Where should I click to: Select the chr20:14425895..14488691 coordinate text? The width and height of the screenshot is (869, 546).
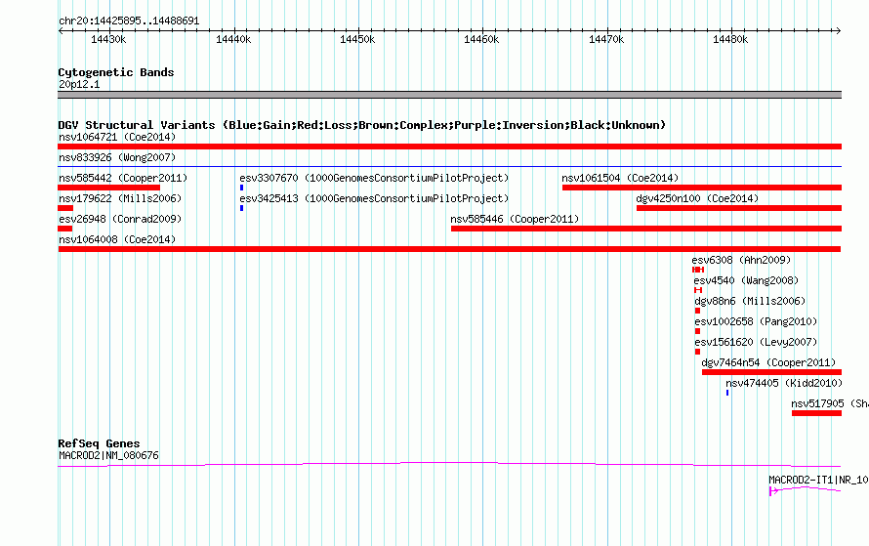[x=129, y=21]
